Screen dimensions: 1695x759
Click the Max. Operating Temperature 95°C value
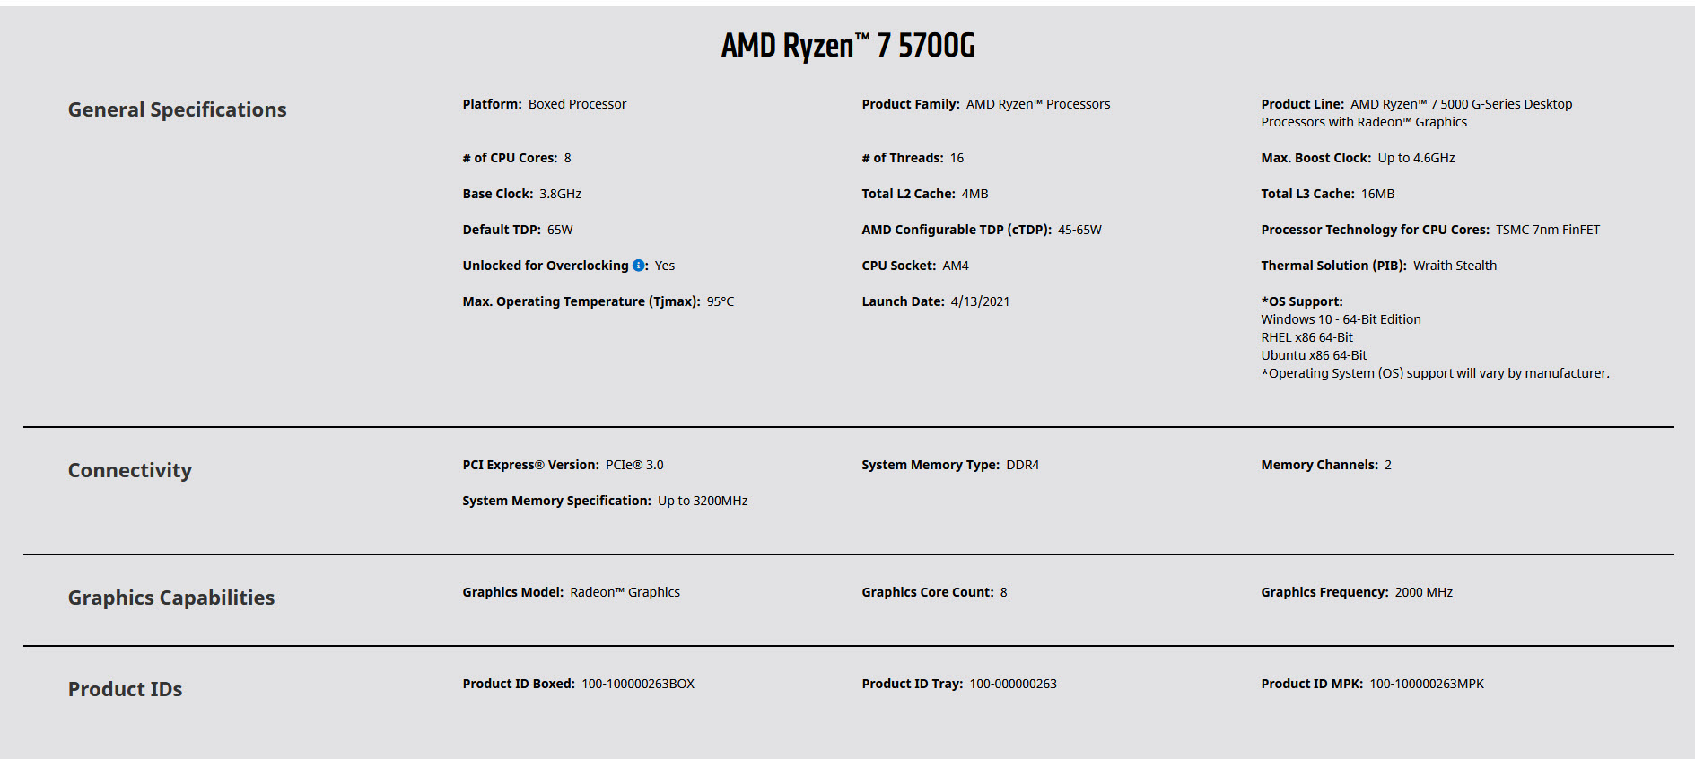tap(720, 301)
